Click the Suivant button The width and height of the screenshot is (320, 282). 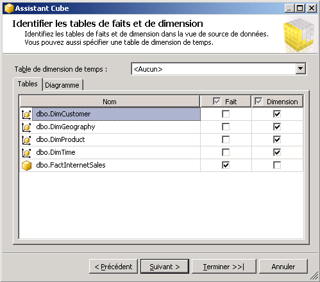pos(165,267)
